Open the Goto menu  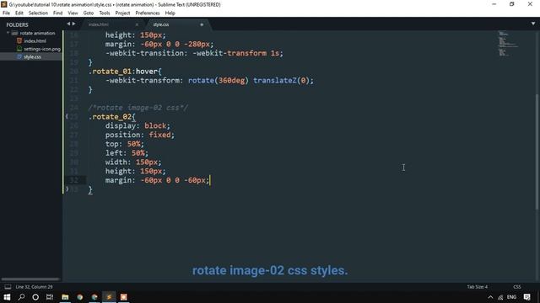coord(88,13)
